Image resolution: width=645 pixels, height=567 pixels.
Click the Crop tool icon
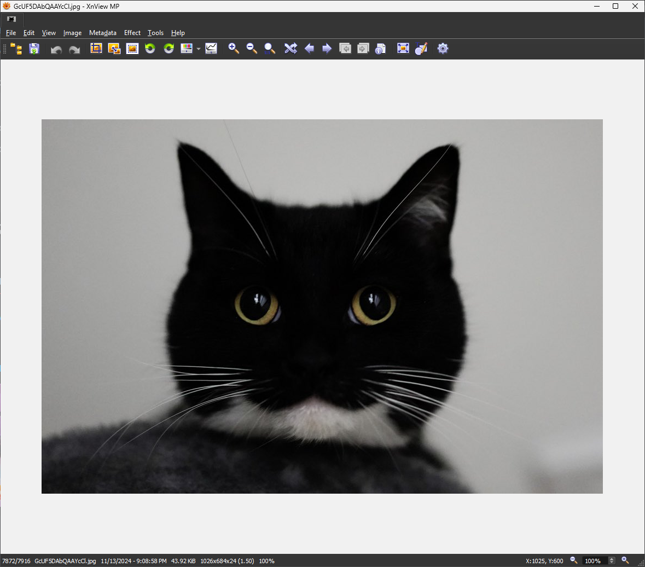pos(96,49)
